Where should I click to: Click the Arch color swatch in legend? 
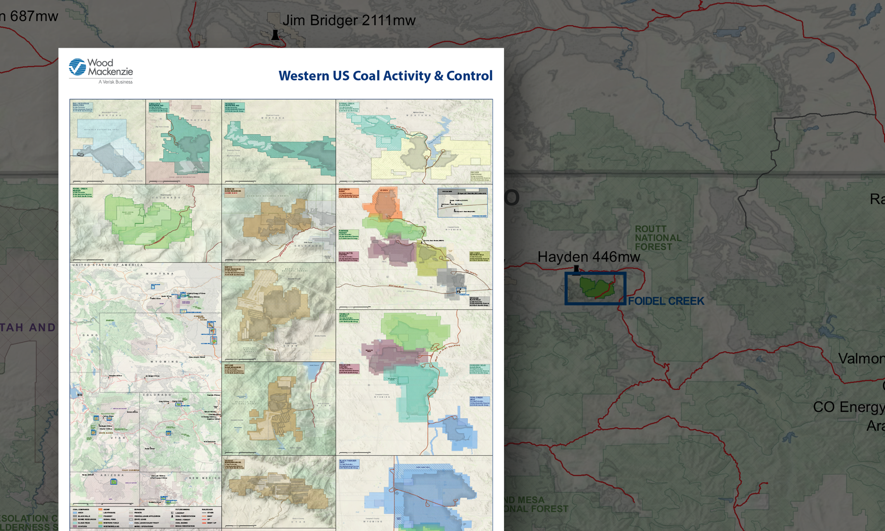(75, 513)
